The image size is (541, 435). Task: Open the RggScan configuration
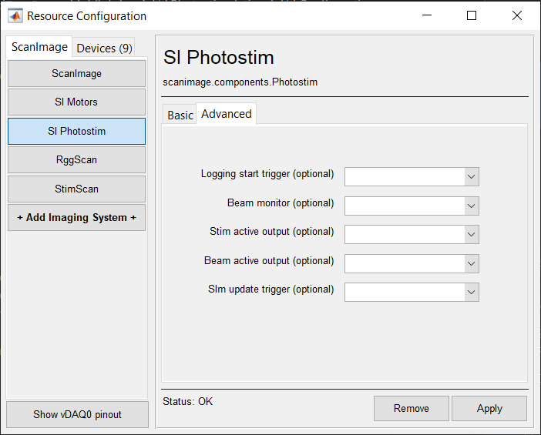pyautogui.click(x=76, y=160)
